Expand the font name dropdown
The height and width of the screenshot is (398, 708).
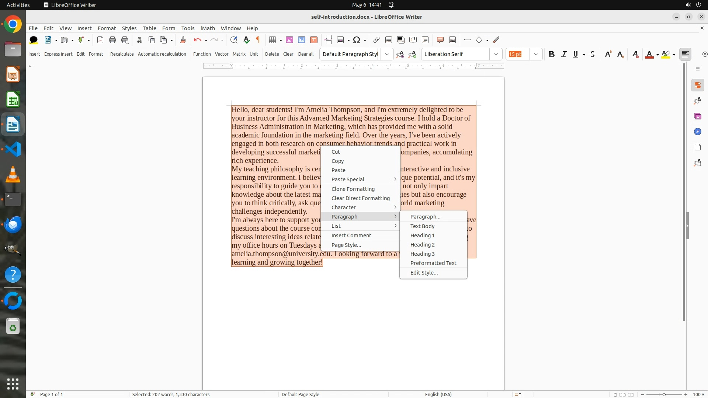[x=496, y=55]
